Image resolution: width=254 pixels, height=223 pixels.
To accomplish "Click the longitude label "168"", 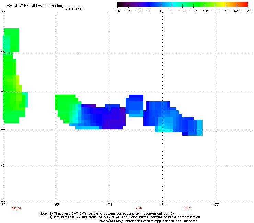I will coord(56,205).
